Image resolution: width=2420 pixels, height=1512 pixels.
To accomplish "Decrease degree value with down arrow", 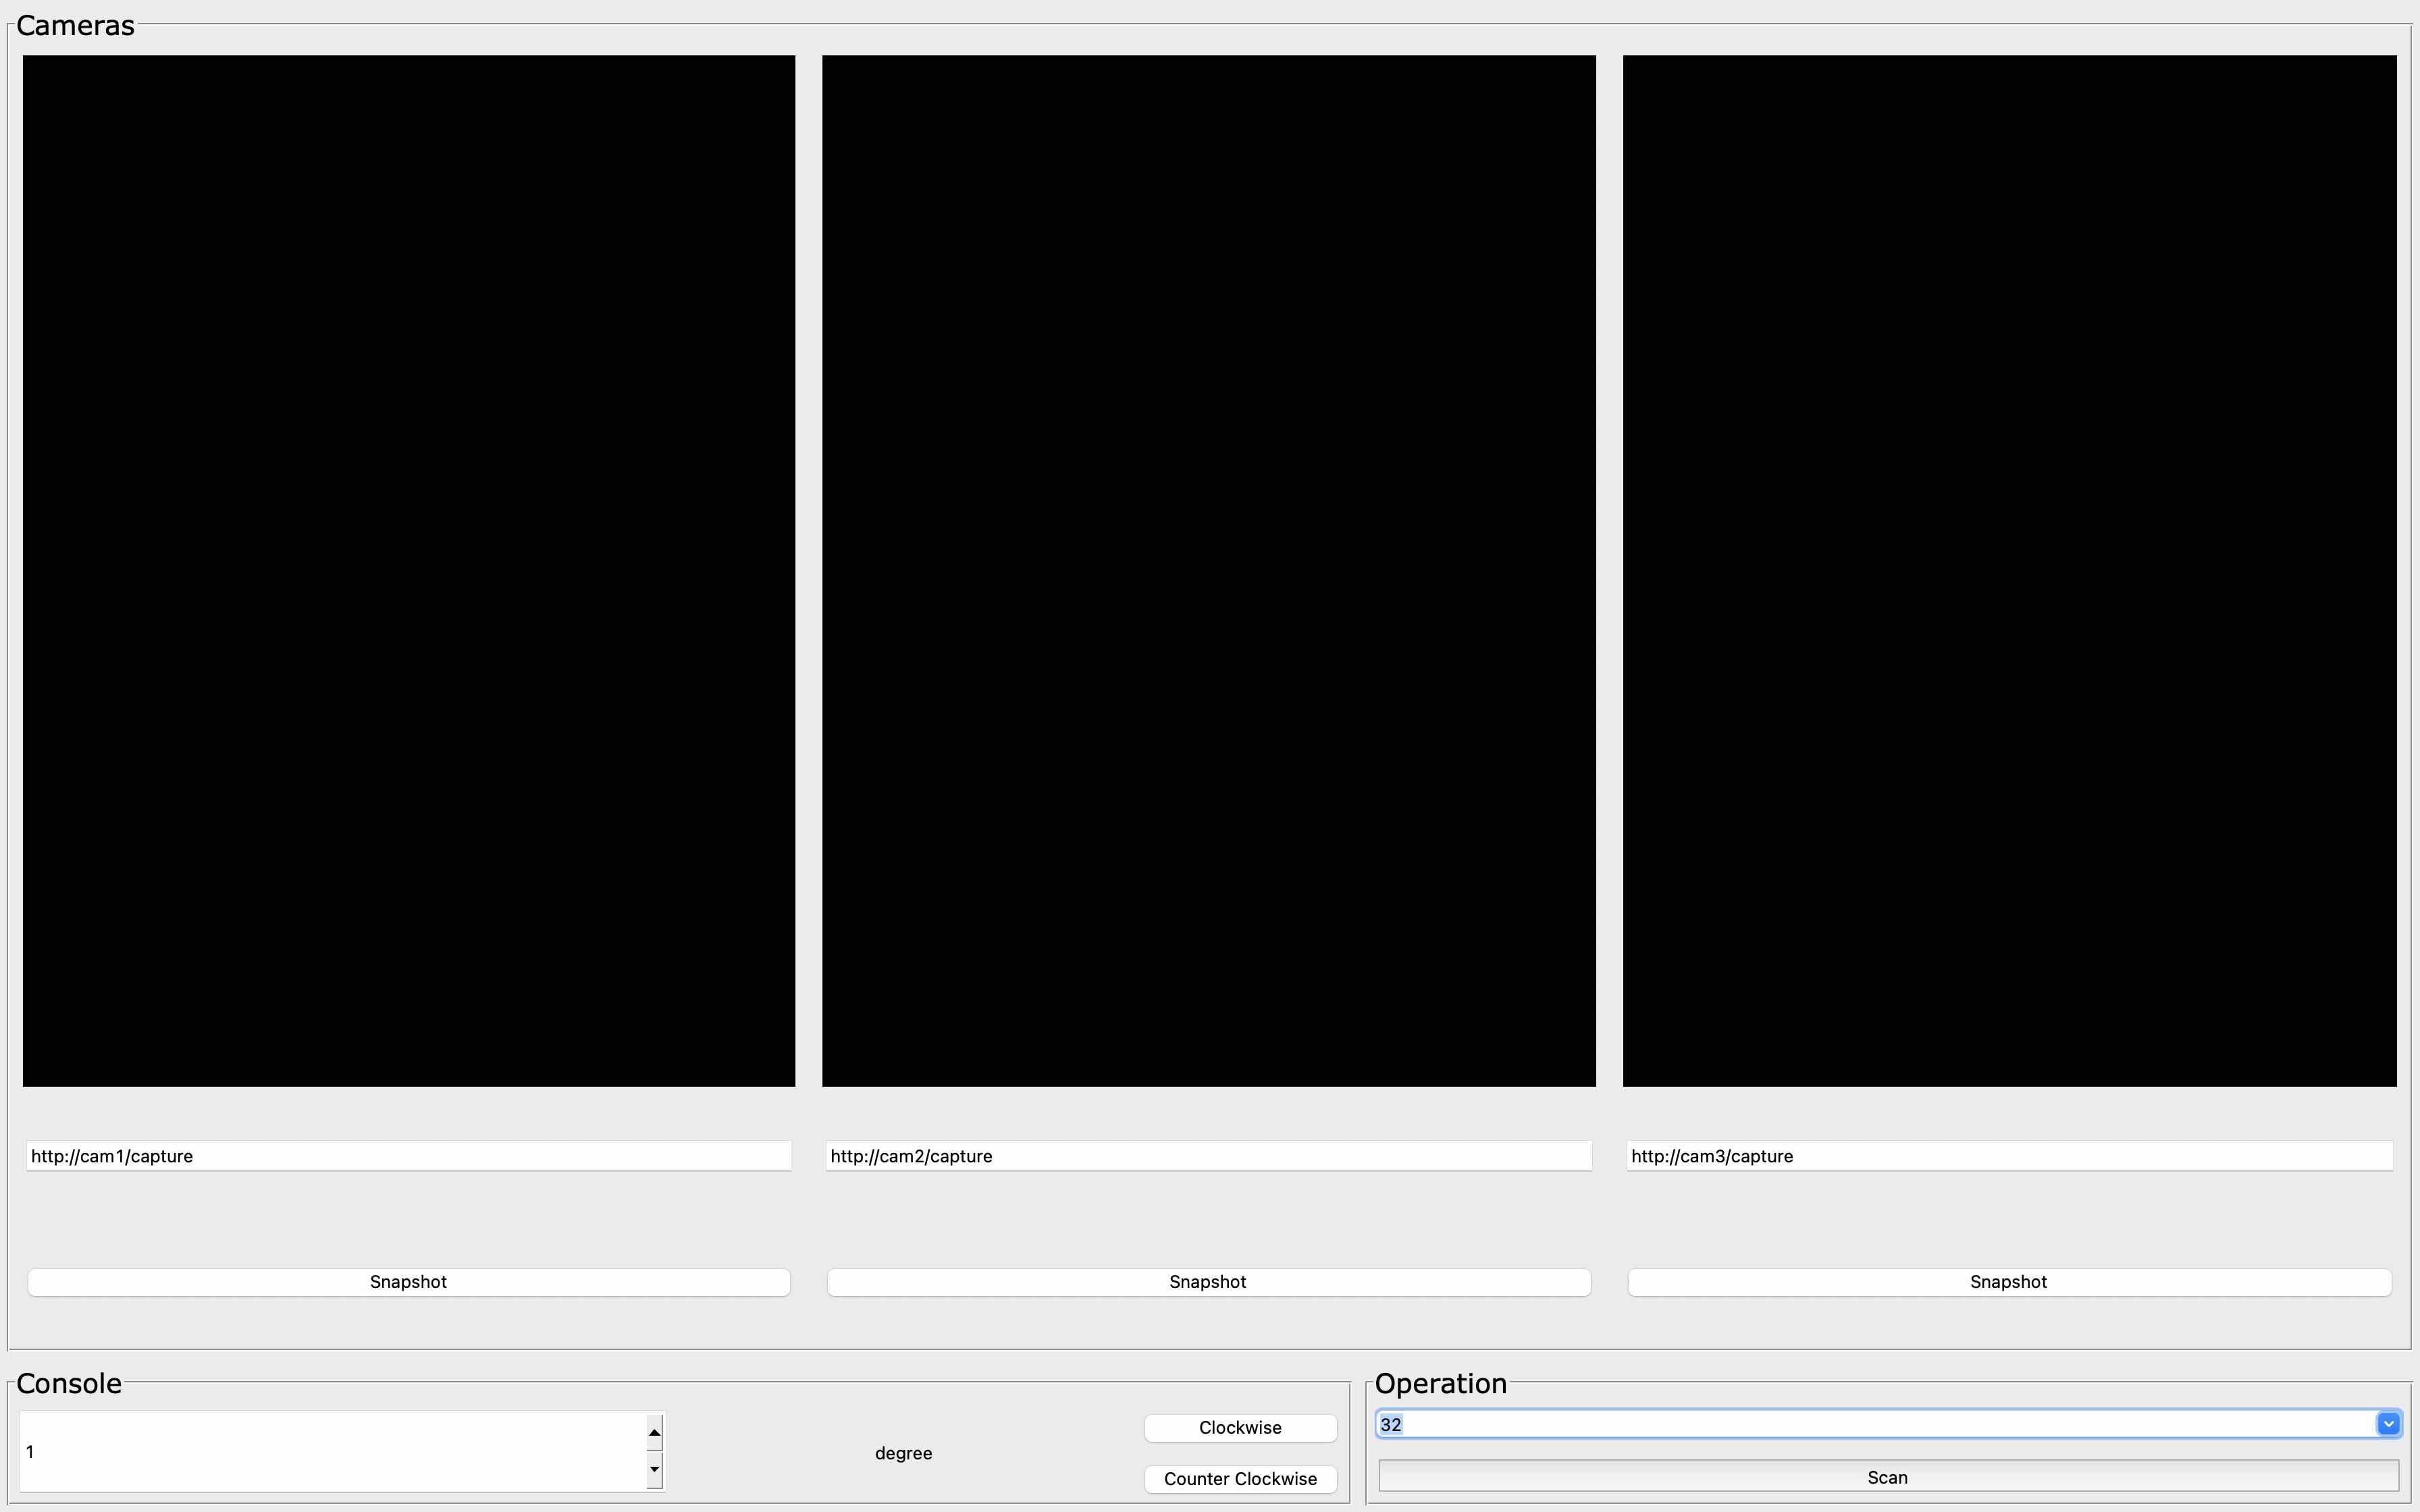I will tap(655, 1469).
